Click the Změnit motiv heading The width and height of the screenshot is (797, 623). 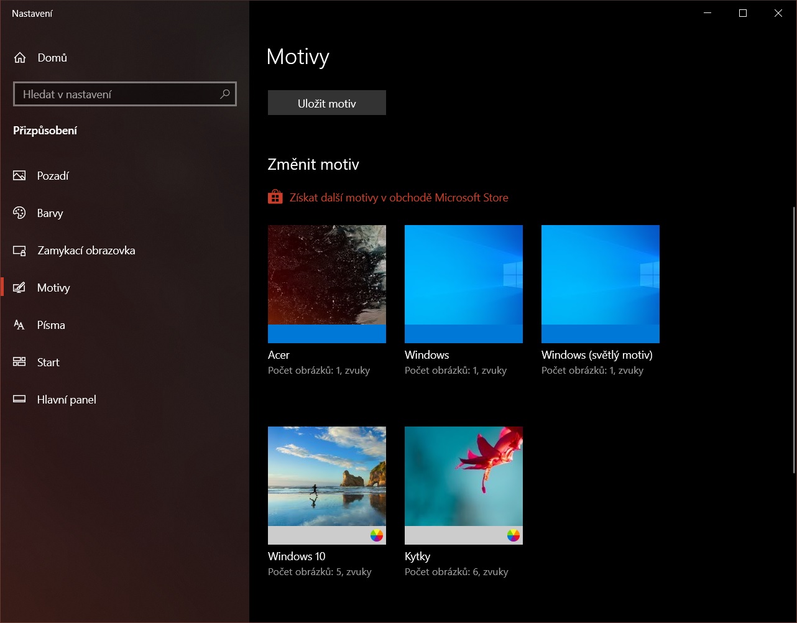coord(313,165)
